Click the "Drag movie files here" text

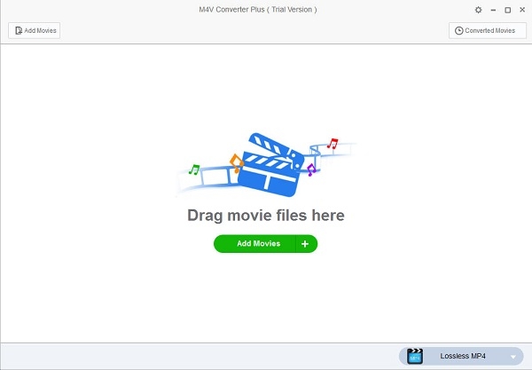tap(266, 216)
